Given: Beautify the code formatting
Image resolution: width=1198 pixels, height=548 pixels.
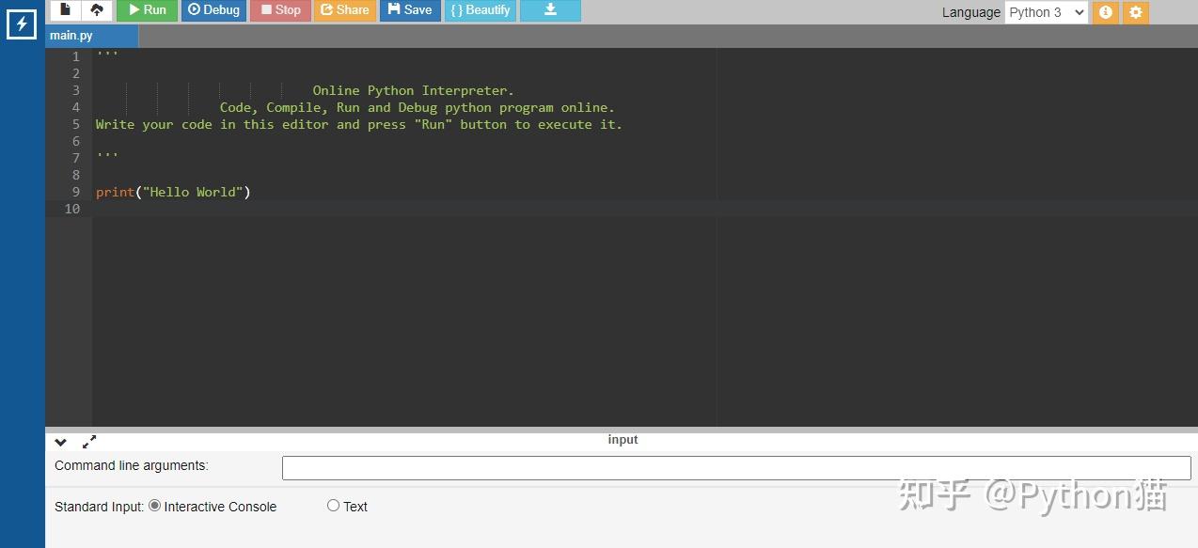Looking at the screenshot, I should tap(479, 10).
